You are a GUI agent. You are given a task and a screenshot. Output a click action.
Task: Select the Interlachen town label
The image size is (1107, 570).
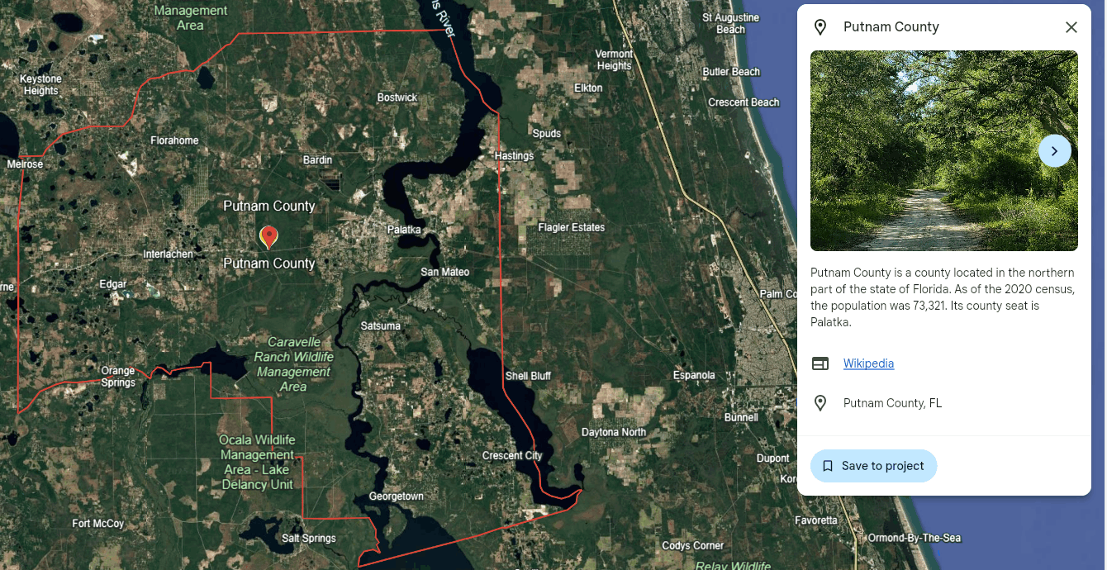point(168,254)
